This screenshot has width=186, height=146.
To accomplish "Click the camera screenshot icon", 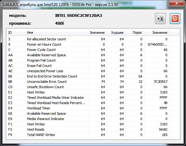I will click(x=160, y=18).
